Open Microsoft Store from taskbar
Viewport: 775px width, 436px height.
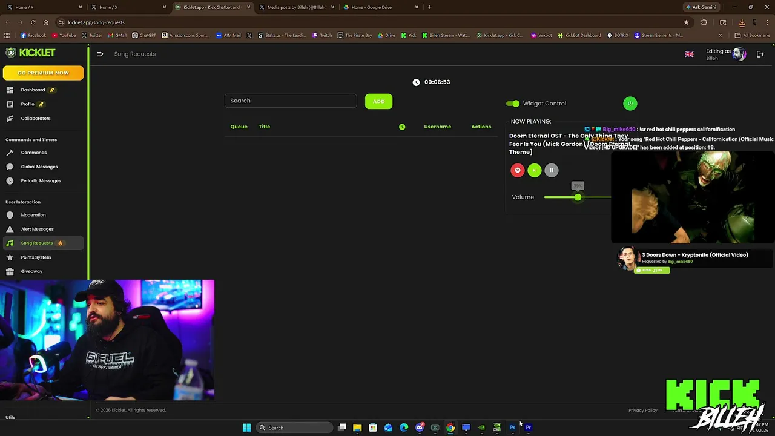pyautogui.click(x=373, y=428)
